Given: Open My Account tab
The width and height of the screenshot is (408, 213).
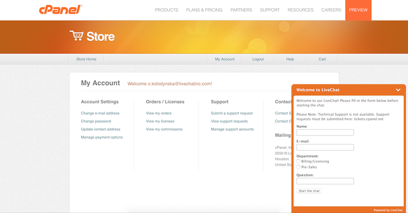Looking at the screenshot, I should coord(224,59).
